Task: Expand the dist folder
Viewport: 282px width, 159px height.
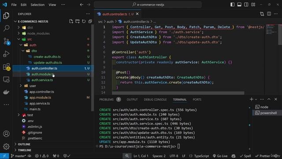Action: [x=19, y=27]
